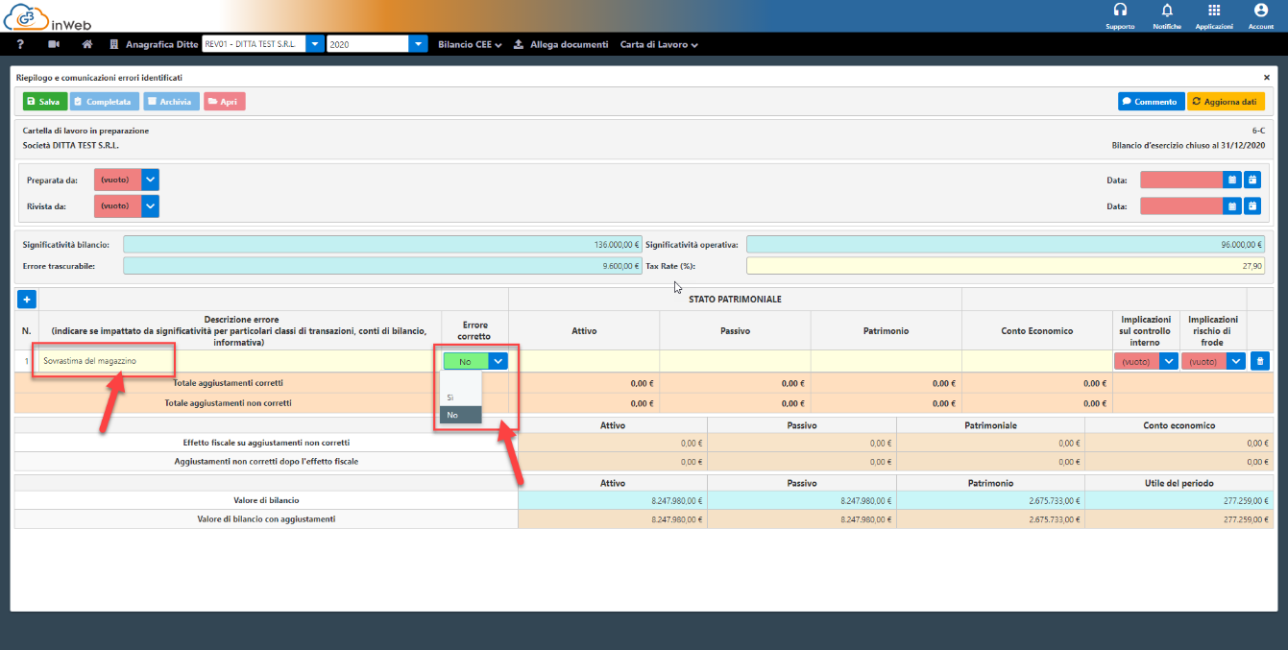
Task: Click Totale aggiustamenti non corretti row label
Action: (x=228, y=403)
